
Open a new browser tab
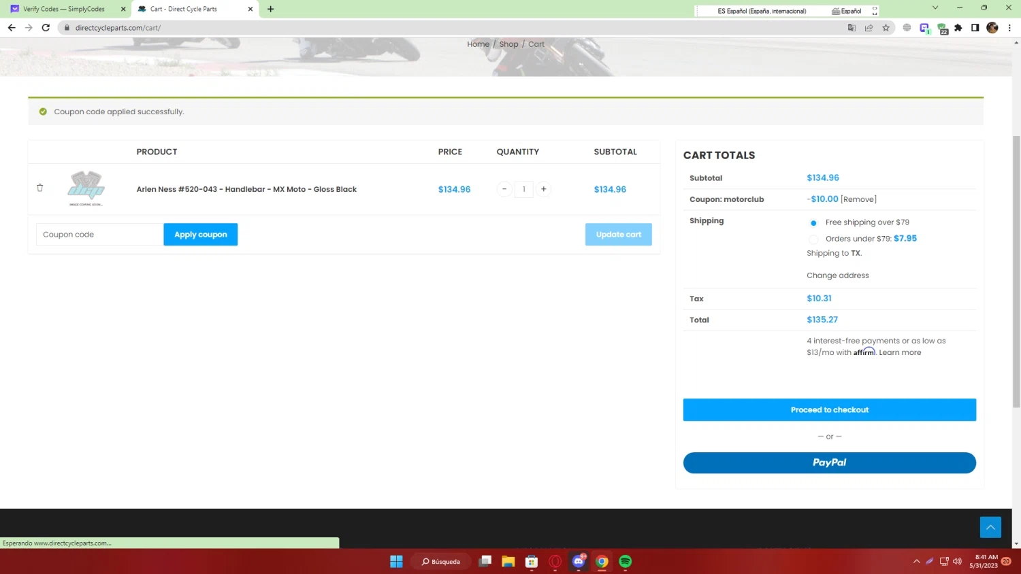point(271,9)
